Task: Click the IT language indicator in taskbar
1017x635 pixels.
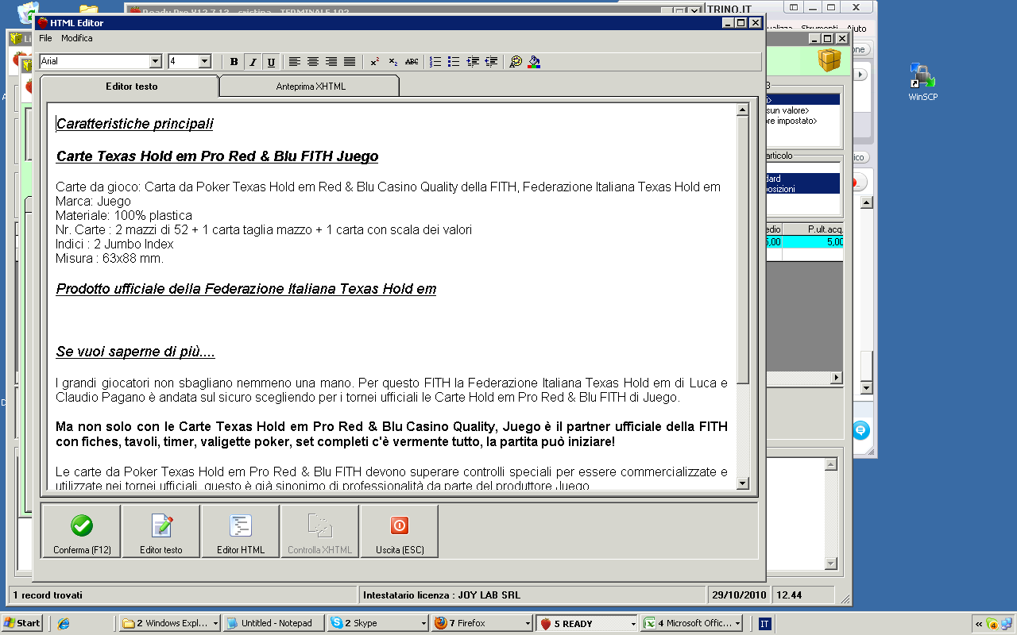Action: coord(764,624)
